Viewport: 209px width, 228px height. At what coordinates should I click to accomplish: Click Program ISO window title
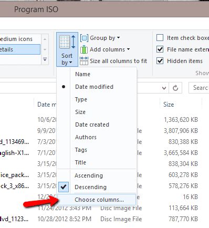36,9
